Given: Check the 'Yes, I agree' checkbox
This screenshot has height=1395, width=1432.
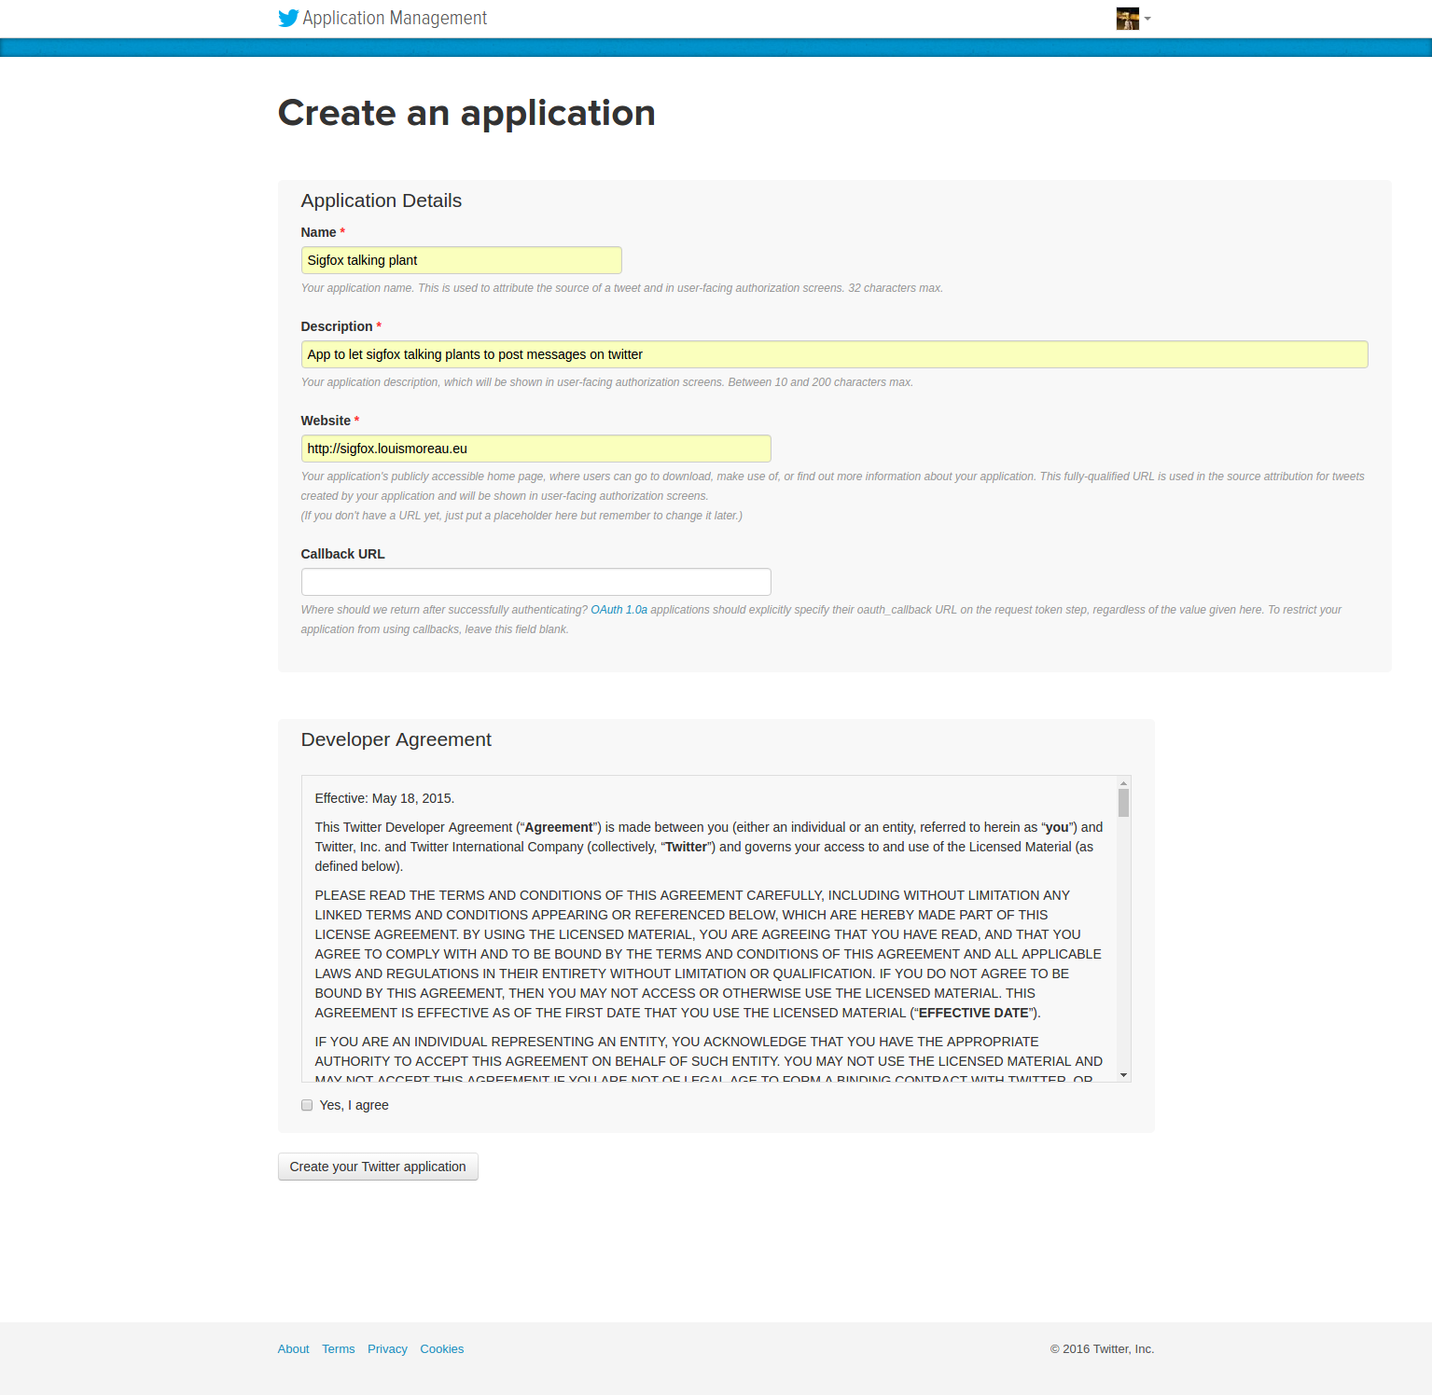Looking at the screenshot, I should [x=307, y=1105].
